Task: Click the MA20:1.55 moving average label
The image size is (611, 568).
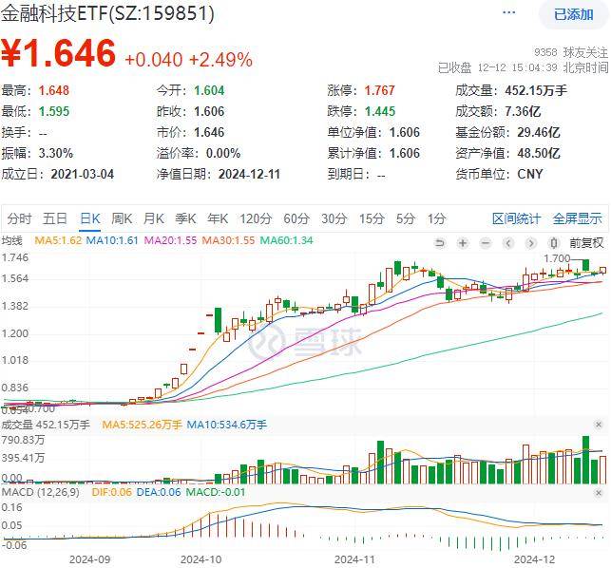Action: coord(170,240)
